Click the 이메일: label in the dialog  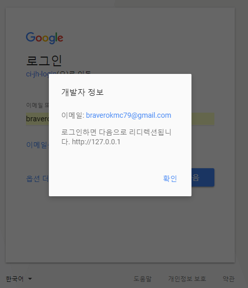pyautogui.click(x=73, y=115)
